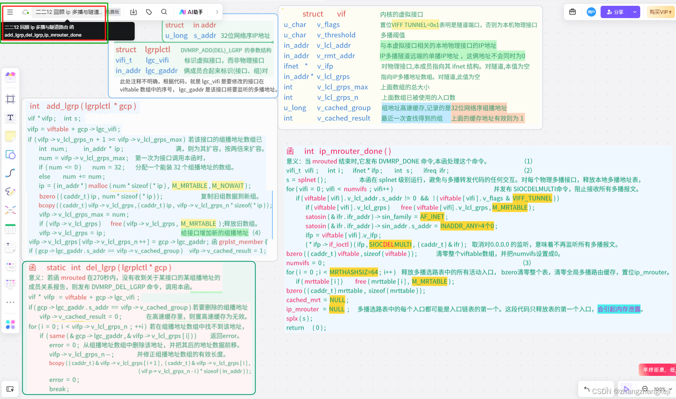The image size is (676, 399).
Task: Click the 'int ip_mrouter_done ( )' heading
Action: pos(347,151)
